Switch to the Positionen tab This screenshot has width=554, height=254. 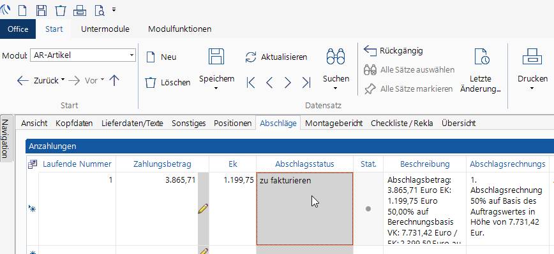(x=232, y=123)
